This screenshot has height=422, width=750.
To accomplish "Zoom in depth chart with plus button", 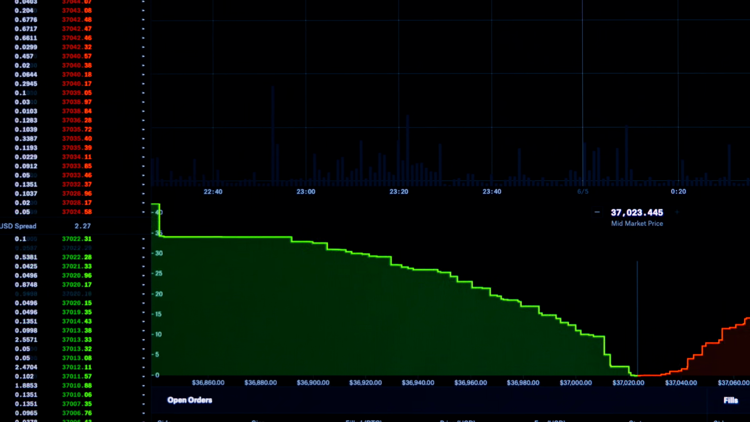I will [677, 212].
